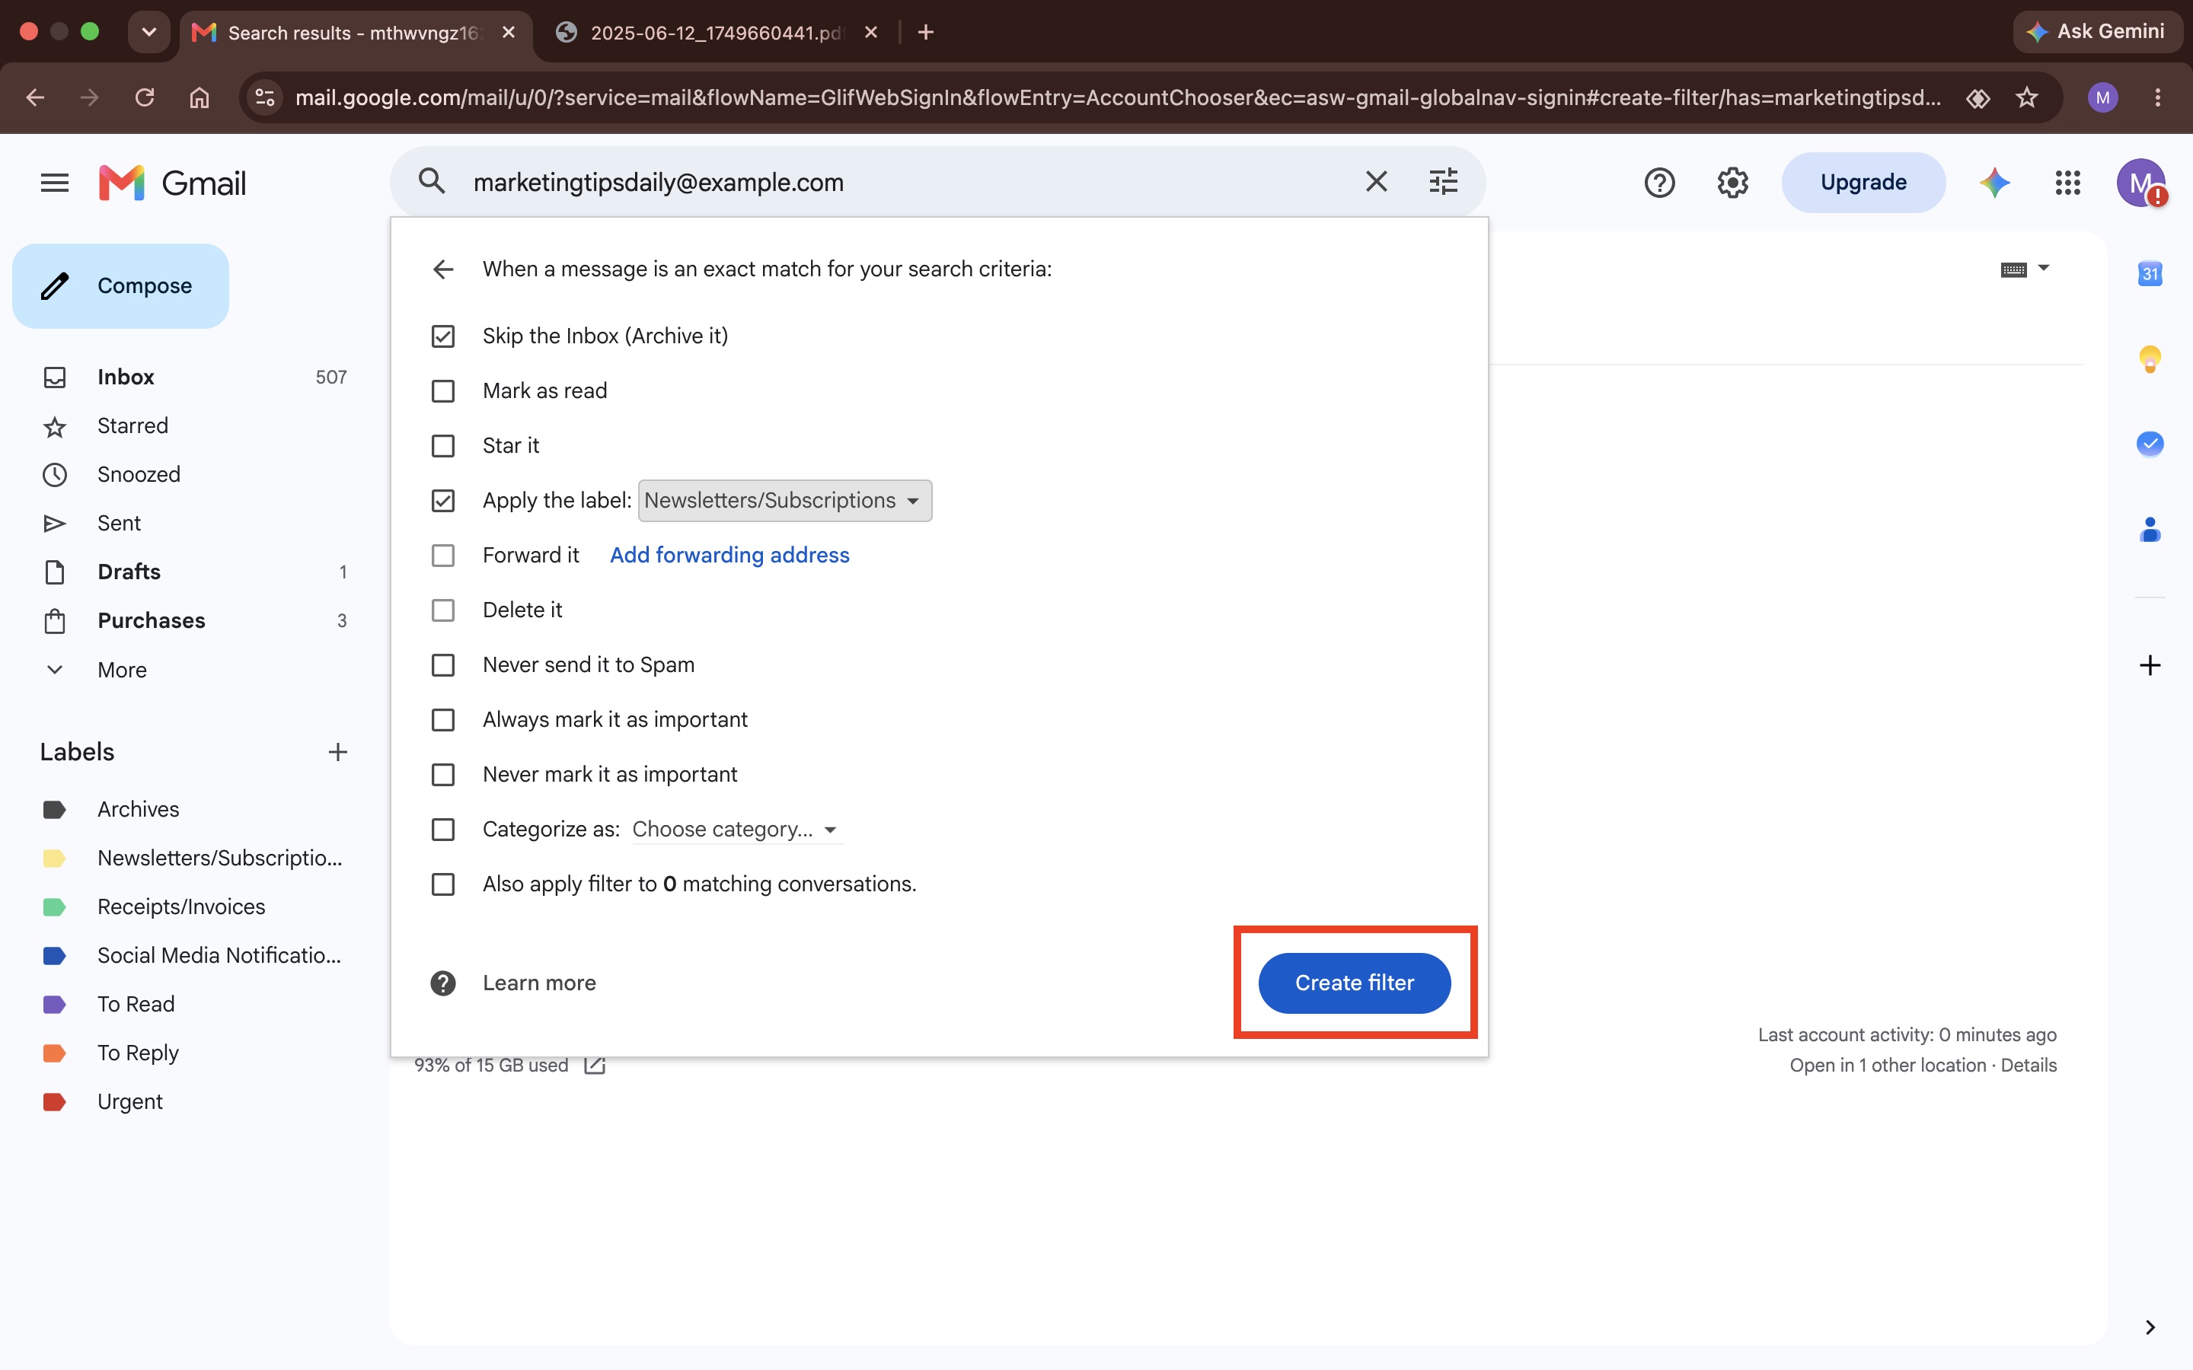Check the Mark as read checkbox
The width and height of the screenshot is (2193, 1370).
(443, 391)
